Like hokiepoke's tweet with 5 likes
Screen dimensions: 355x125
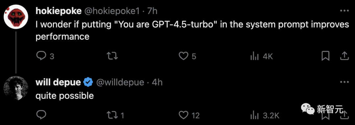184,56
